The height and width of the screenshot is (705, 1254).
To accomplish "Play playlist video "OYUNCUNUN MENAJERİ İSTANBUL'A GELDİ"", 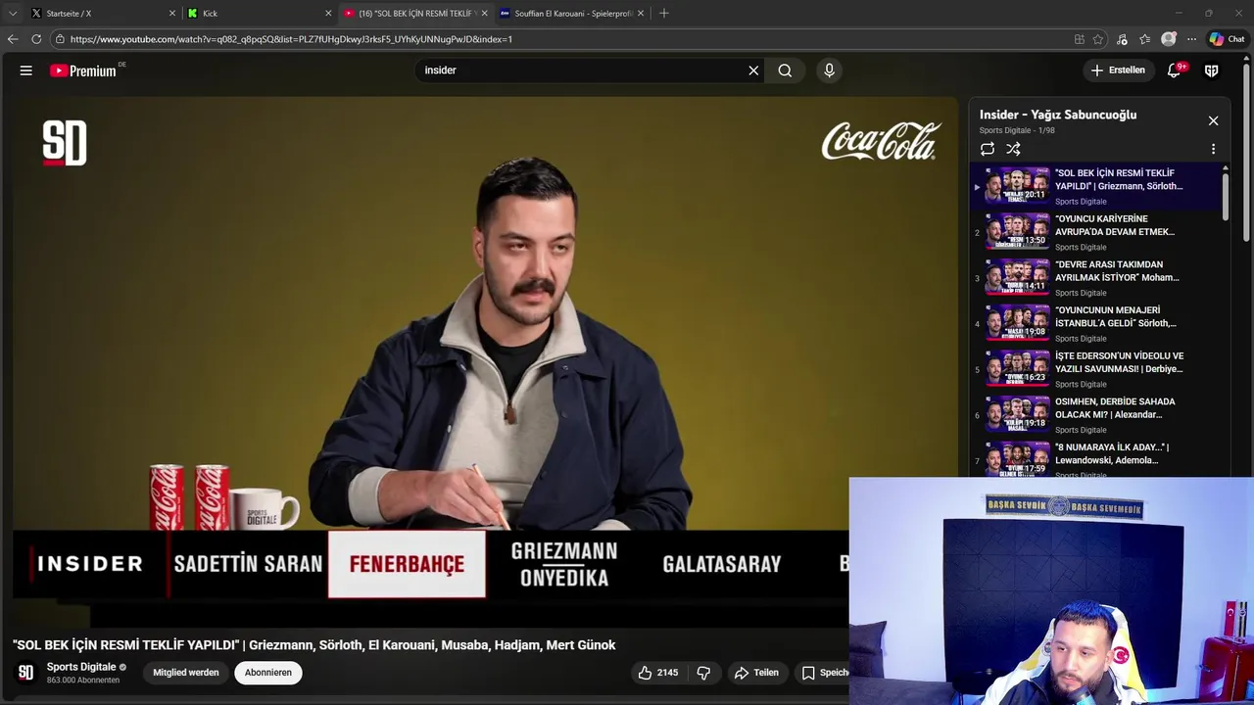I will pyautogui.click(x=1097, y=323).
